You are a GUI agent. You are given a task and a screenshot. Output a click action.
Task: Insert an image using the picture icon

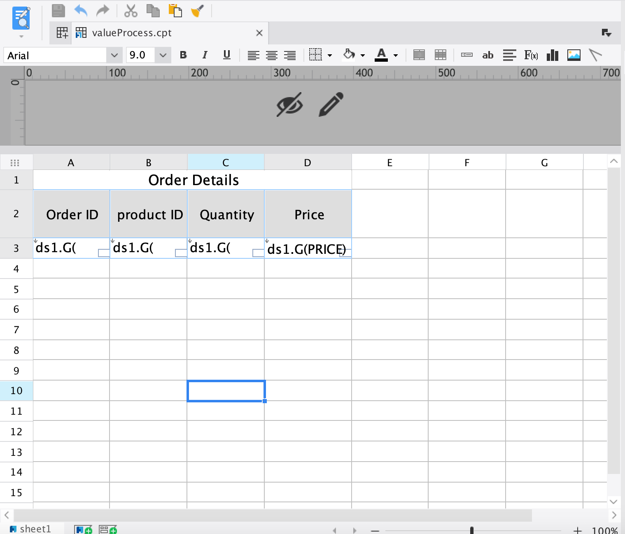point(574,55)
